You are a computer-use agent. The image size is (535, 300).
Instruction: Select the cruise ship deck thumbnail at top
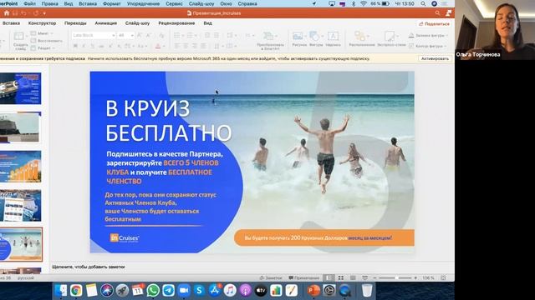pos(20,88)
